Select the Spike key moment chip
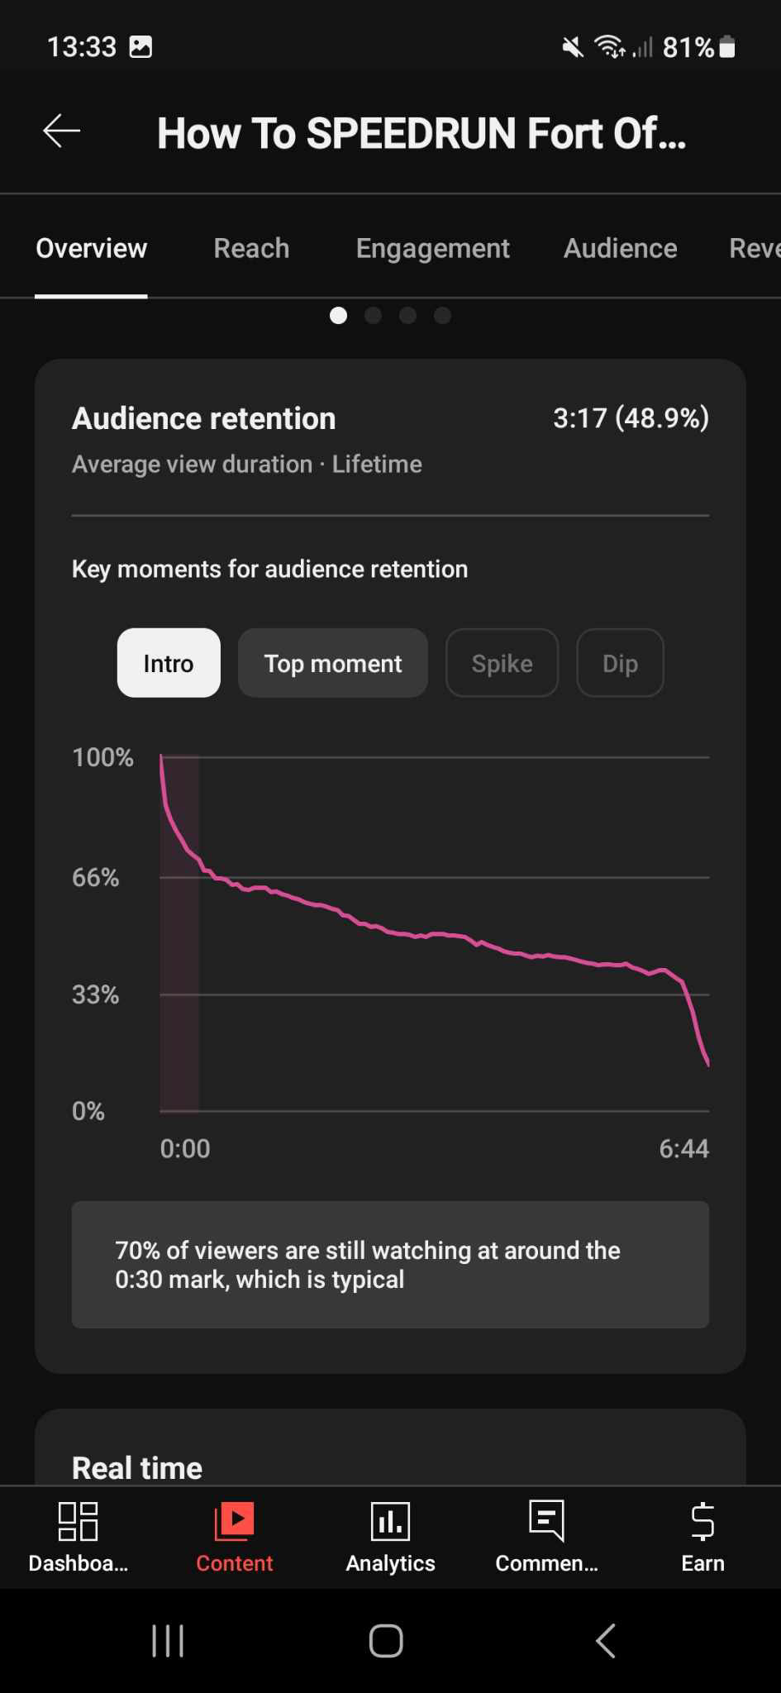The width and height of the screenshot is (781, 1693). click(x=502, y=663)
